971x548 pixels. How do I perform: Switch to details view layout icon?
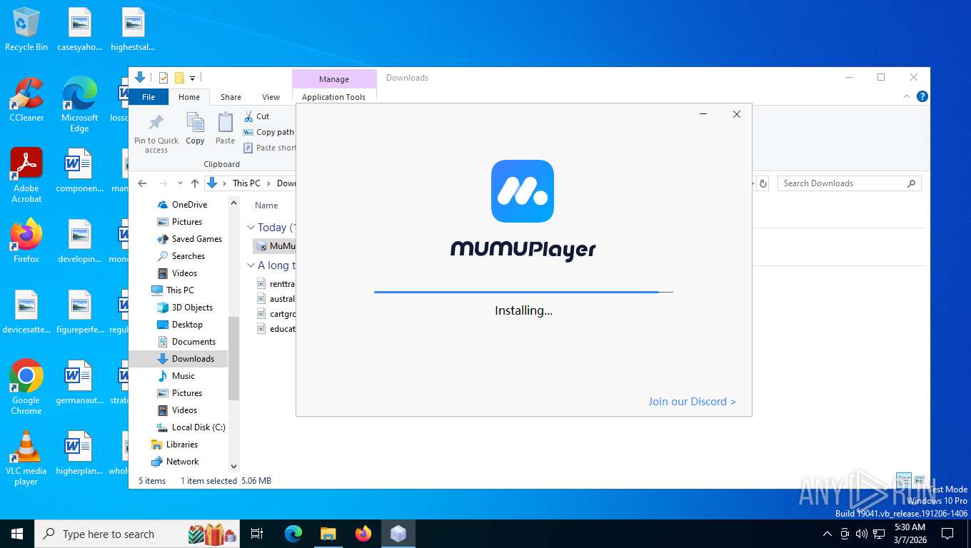click(x=904, y=481)
